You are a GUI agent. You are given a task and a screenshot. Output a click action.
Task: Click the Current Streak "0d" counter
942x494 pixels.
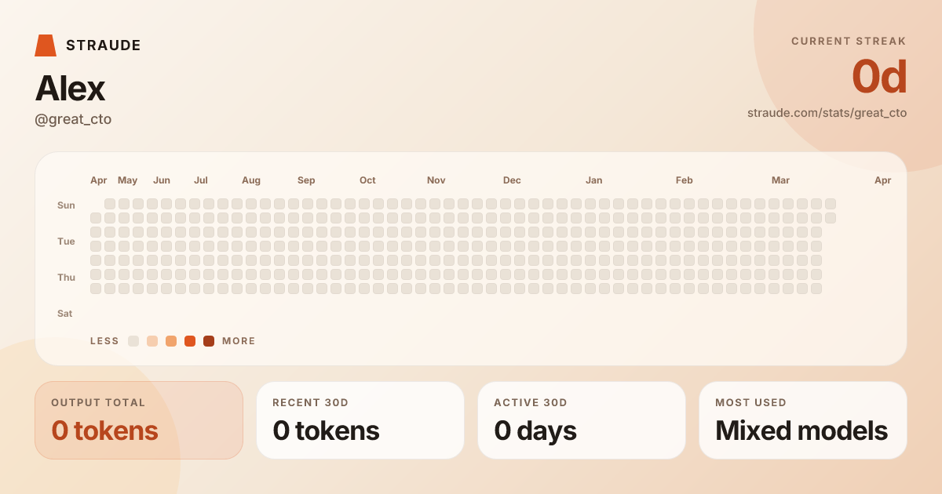878,78
